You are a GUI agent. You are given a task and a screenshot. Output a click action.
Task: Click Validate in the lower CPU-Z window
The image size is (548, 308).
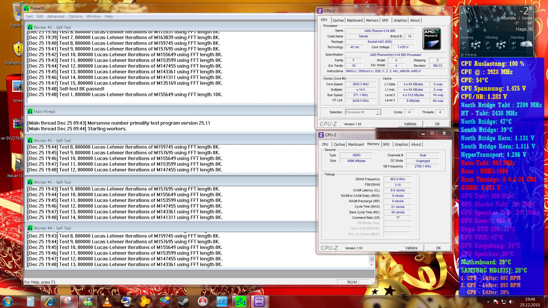[411, 248]
